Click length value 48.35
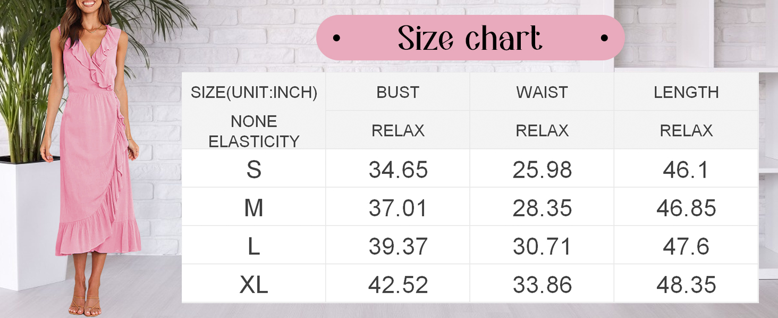The height and width of the screenshot is (318, 778). pos(686,285)
